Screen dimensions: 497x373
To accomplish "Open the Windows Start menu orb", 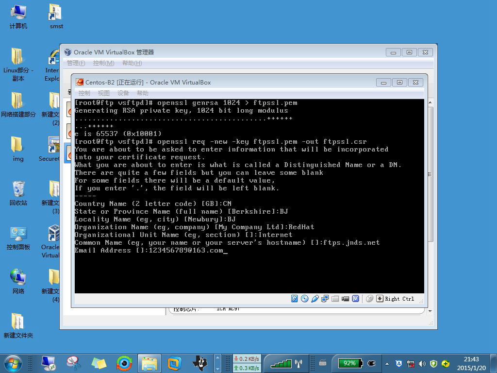I will [13, 363].
